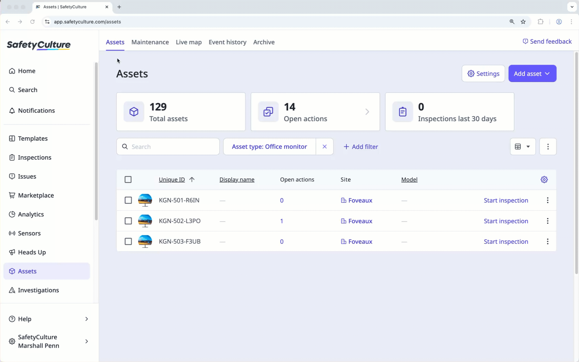Open a new browser tab
This screenshot has width=579, height=362.
119,7
